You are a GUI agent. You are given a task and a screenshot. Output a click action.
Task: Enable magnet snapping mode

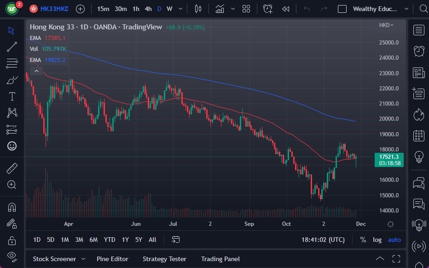coord(12,207)
